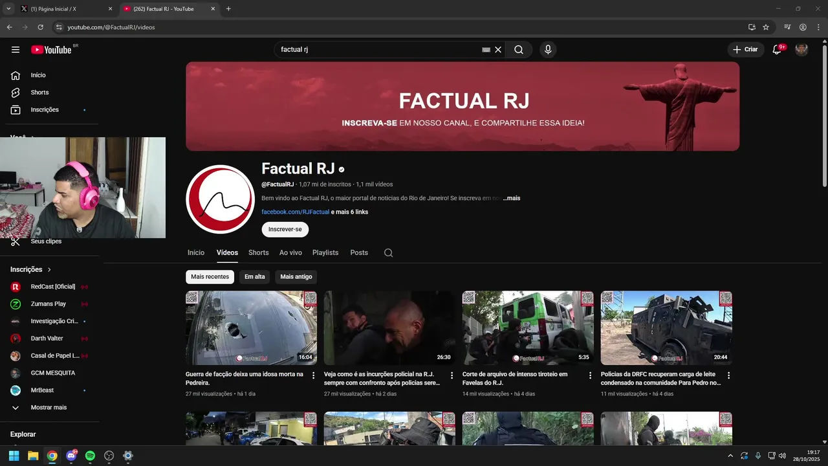The width and height of the screenshot is (828, 466).
Task: Clear the search text with X
Action: (498, 50)
